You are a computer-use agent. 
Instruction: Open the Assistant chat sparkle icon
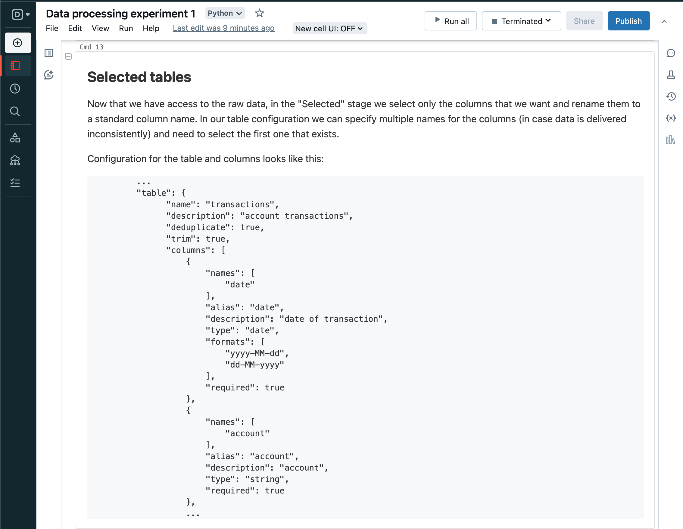pyautogui.click(x=49, y=75)
